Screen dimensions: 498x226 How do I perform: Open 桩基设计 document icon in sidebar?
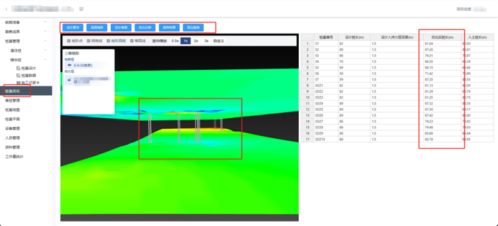[19, 68]
